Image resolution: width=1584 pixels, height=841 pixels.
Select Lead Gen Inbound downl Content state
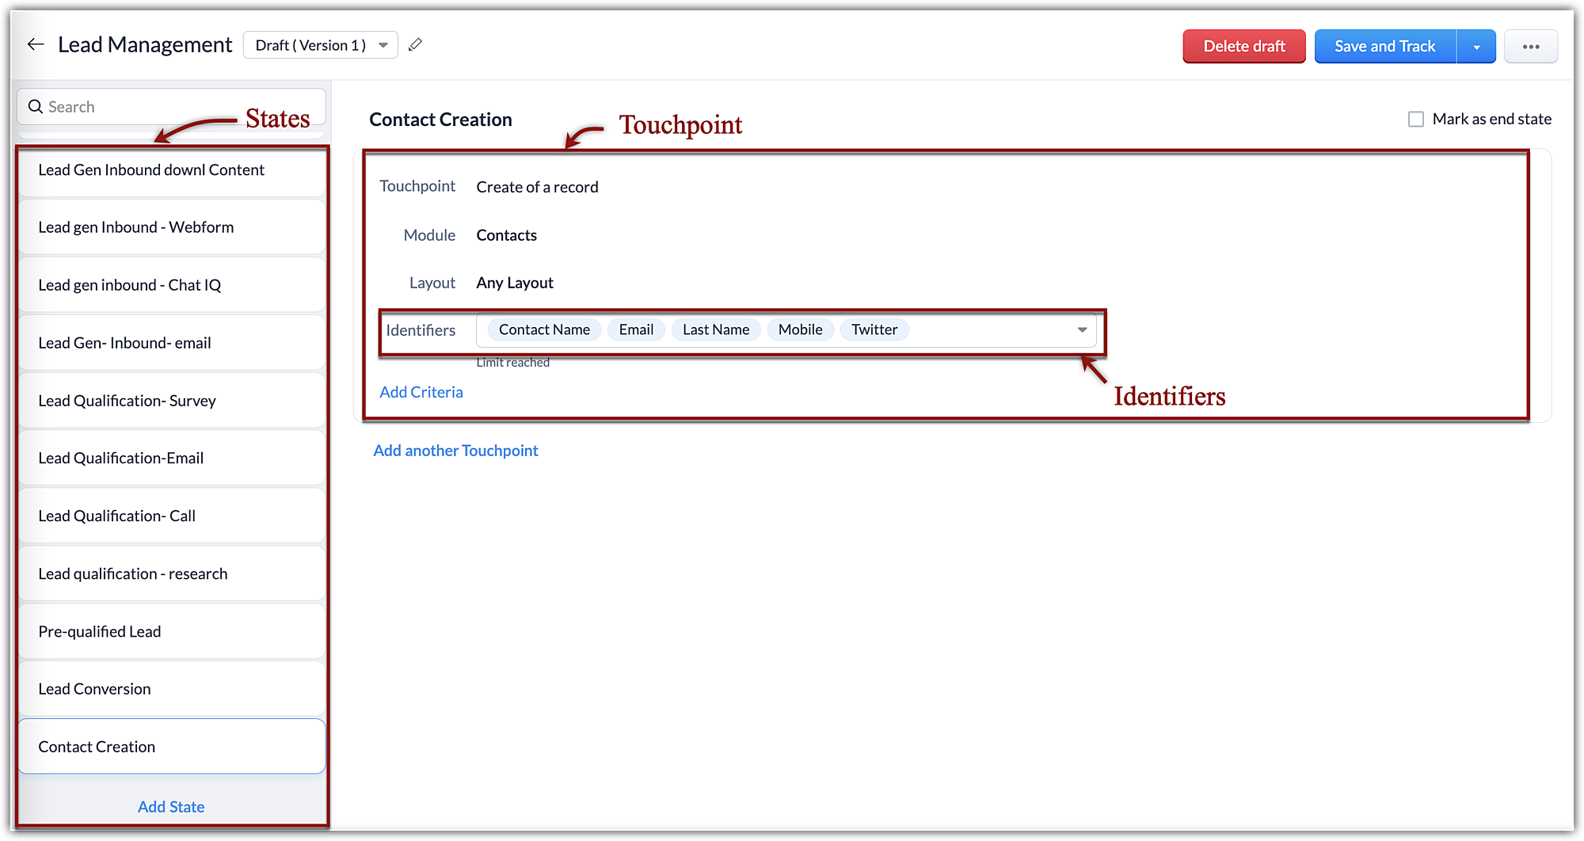(x=171, y=170)
